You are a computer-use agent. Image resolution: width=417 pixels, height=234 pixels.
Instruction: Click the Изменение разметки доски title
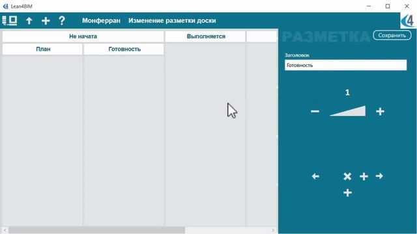(172, 20)
